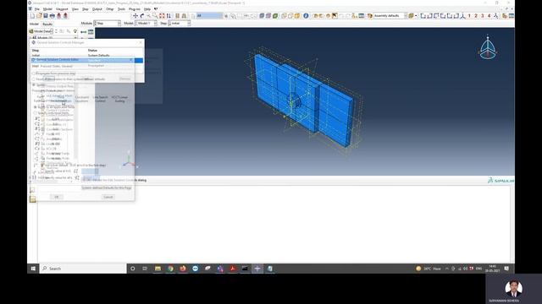Click the light bulb icon in the model tree toolbar
542x304 pixels.
tap(75, 31)
